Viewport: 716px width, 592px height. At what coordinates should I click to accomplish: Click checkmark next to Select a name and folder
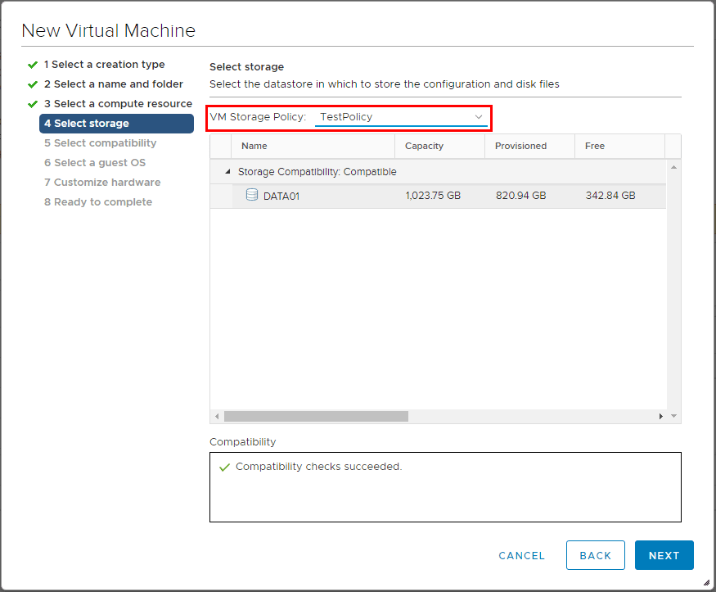[x=32, y=84]
